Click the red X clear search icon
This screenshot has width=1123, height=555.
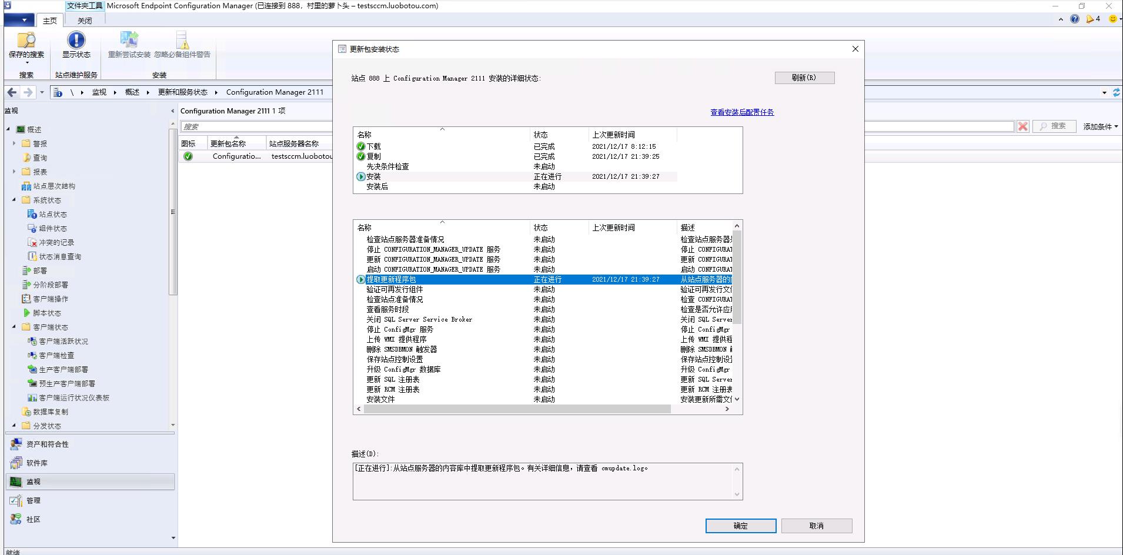click(x=1023, y=126)
